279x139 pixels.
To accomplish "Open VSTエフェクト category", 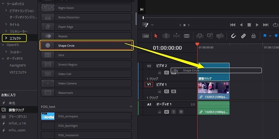I will tap(18, 72).
